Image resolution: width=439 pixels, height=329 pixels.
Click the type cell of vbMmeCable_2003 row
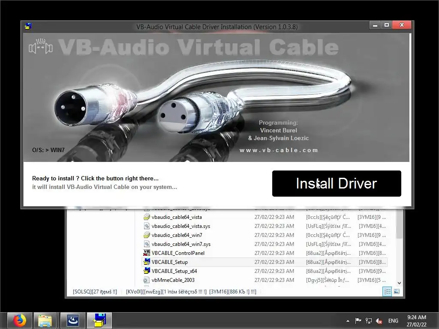point(328,280)
